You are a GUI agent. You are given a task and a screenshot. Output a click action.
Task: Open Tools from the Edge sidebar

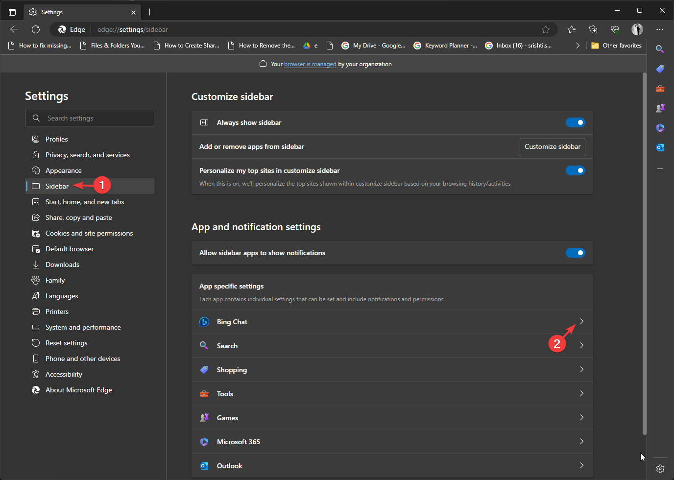pyautogui.click(x=660, y=89)
